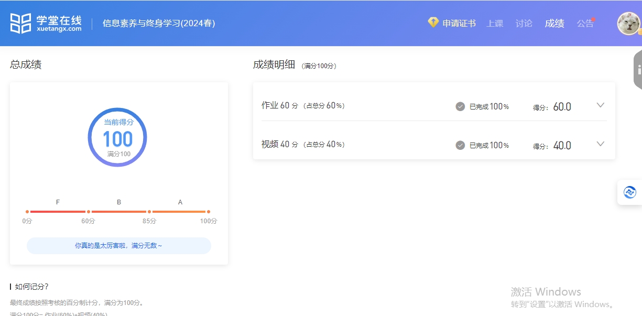Image resolution: width=642 pixels, height=316 pixels.
Task: Open the user avatar profile picture
Action: tap(628, 24)
